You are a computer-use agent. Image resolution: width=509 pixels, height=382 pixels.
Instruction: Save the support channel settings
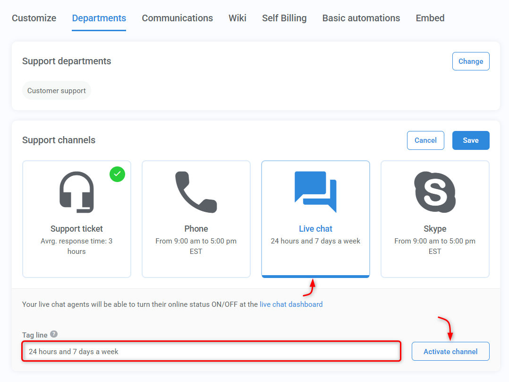pos(470,140)
